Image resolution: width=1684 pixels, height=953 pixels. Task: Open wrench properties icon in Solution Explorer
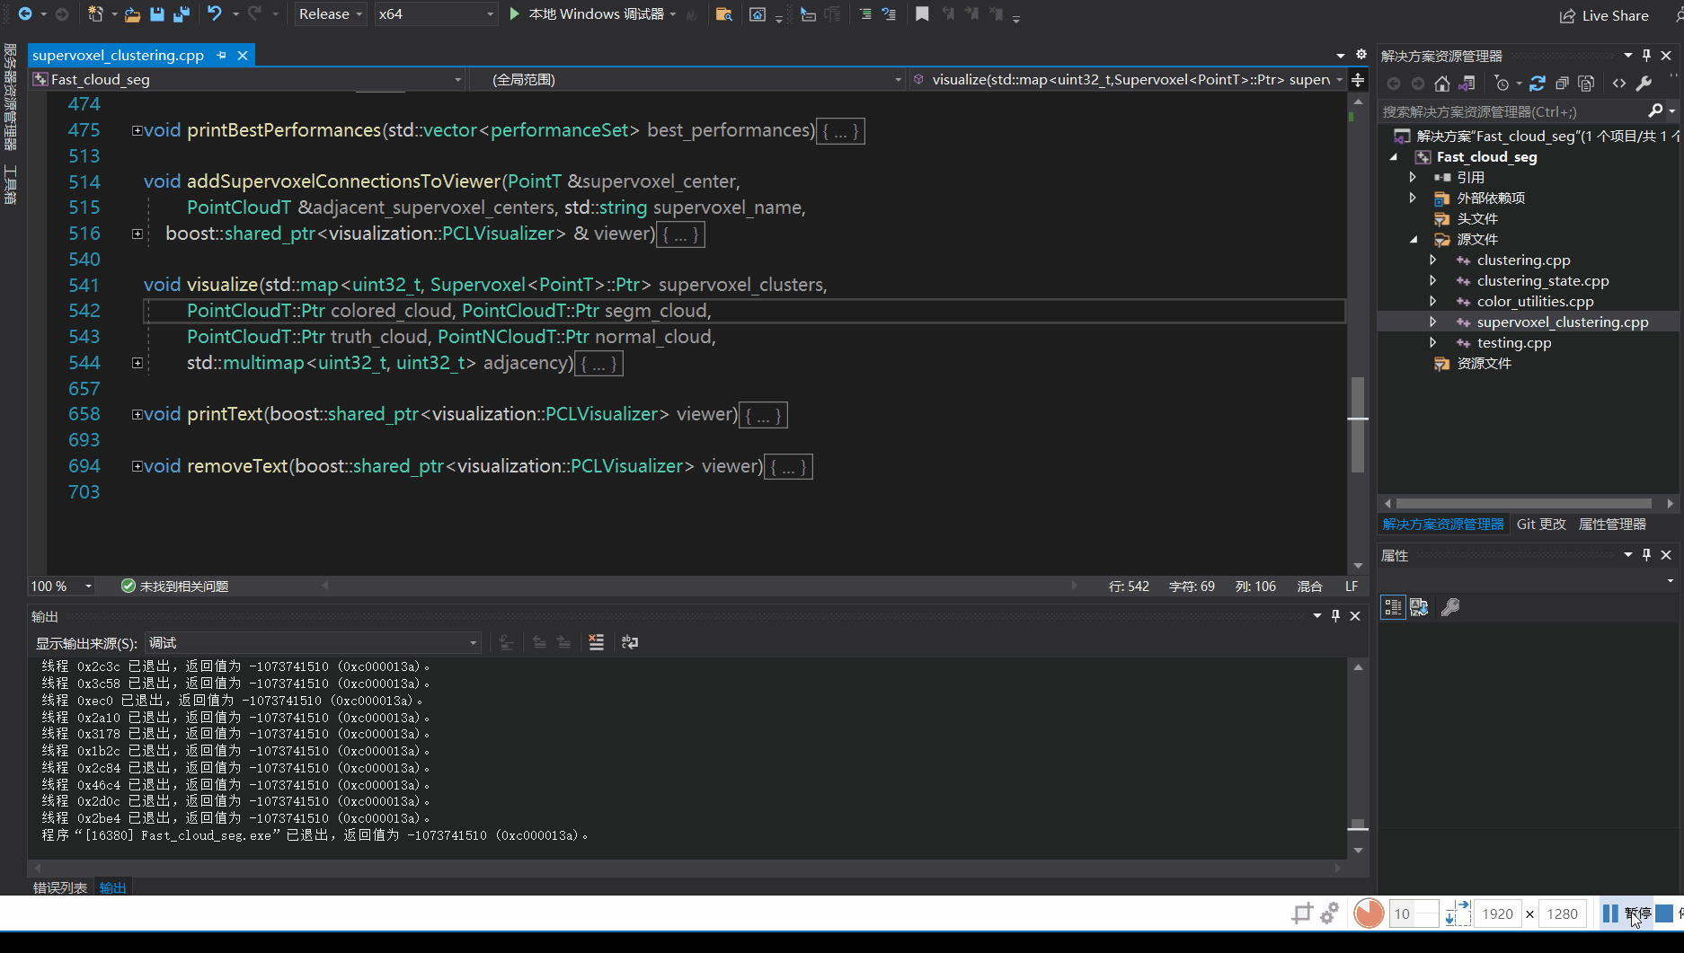(x=1644, y=84)
